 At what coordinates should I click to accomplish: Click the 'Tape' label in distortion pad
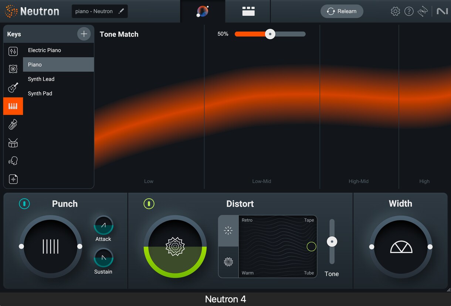[309, 220]
